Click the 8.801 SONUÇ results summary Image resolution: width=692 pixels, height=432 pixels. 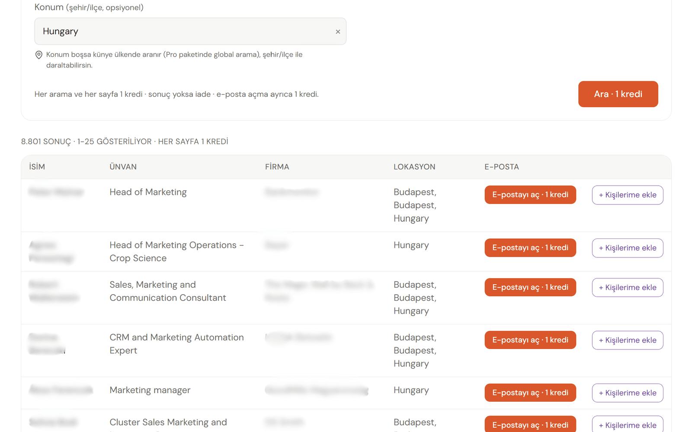click(125, 142)
